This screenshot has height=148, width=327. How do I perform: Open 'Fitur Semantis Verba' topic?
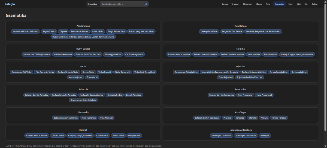[45, 72]
